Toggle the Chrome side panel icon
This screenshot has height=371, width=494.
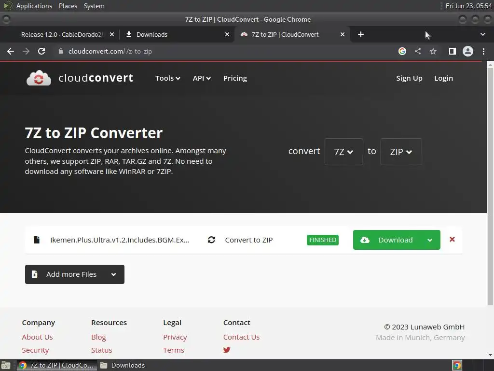pos(452,51)
